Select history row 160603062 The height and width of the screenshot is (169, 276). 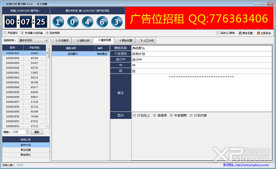pyautogui.click(x=24, y=78)
